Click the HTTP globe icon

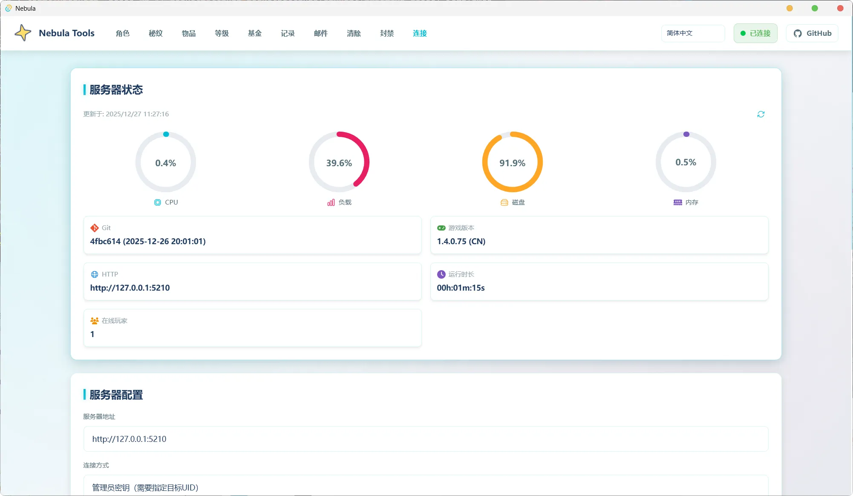tap(95, 274)
